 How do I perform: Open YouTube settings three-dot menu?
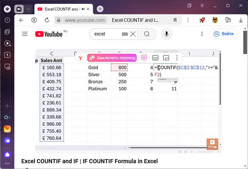(x=202, y=34)
